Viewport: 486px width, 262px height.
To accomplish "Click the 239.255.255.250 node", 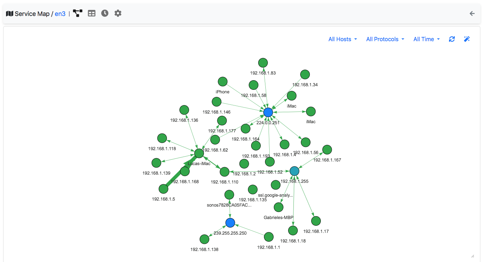I will (230, 223).
